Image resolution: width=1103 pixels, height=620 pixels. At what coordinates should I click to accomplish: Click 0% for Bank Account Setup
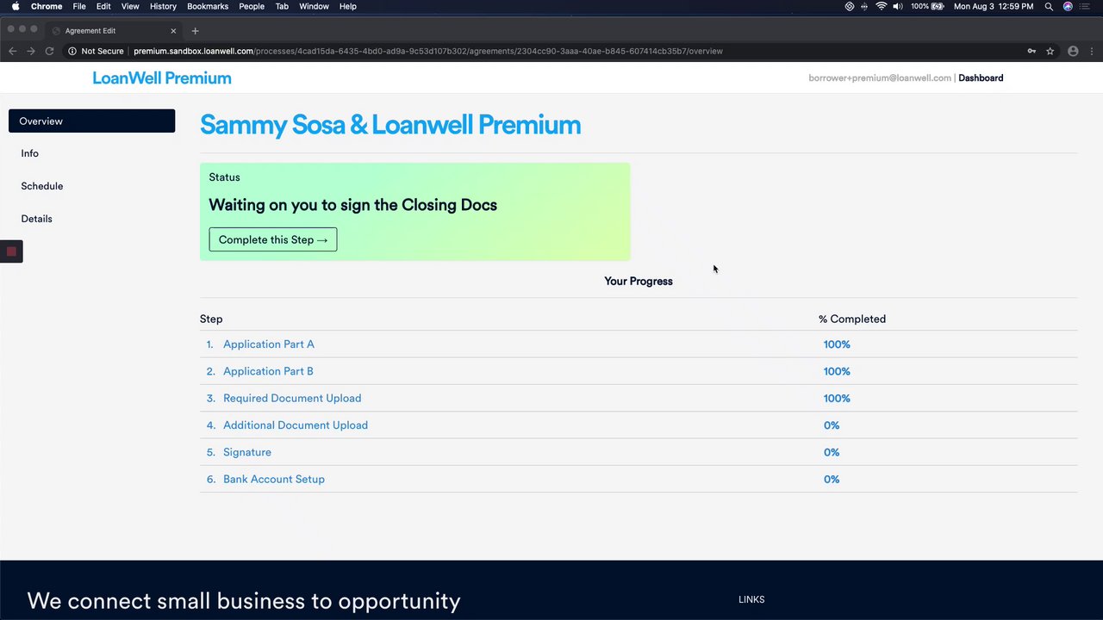[x=832, y=479]
